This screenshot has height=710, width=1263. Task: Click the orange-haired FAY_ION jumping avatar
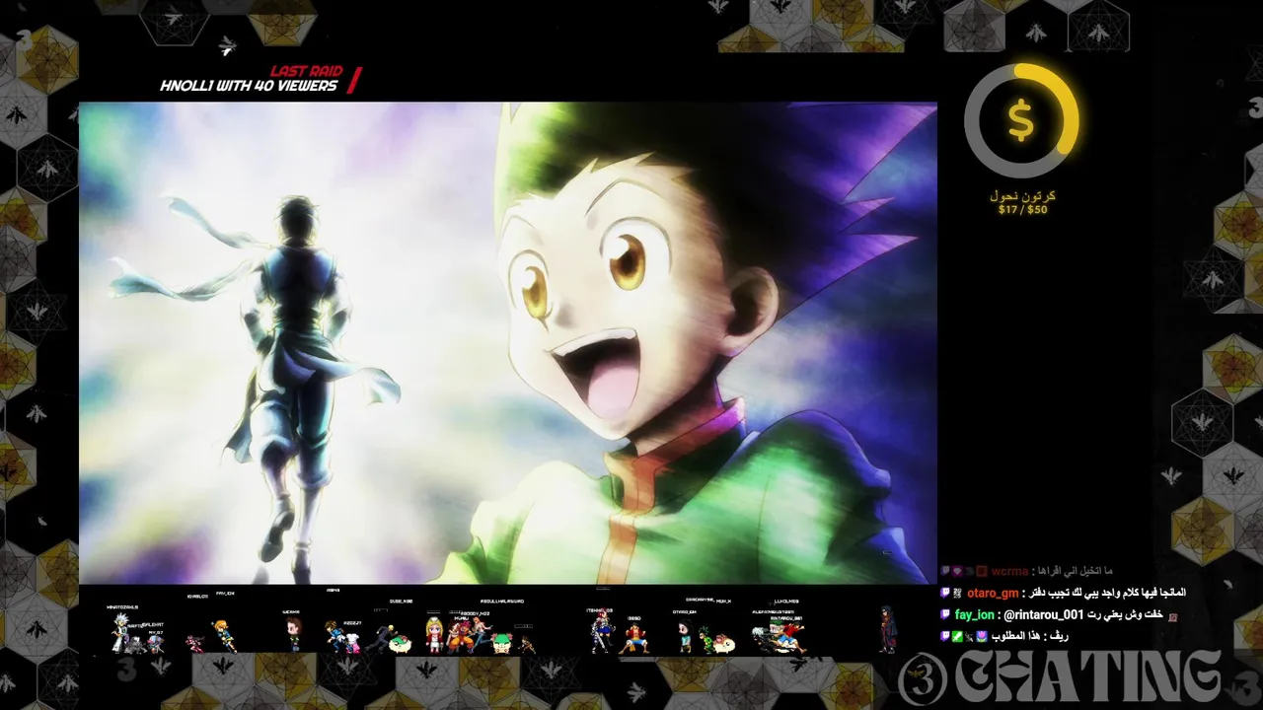coord(225,636)
